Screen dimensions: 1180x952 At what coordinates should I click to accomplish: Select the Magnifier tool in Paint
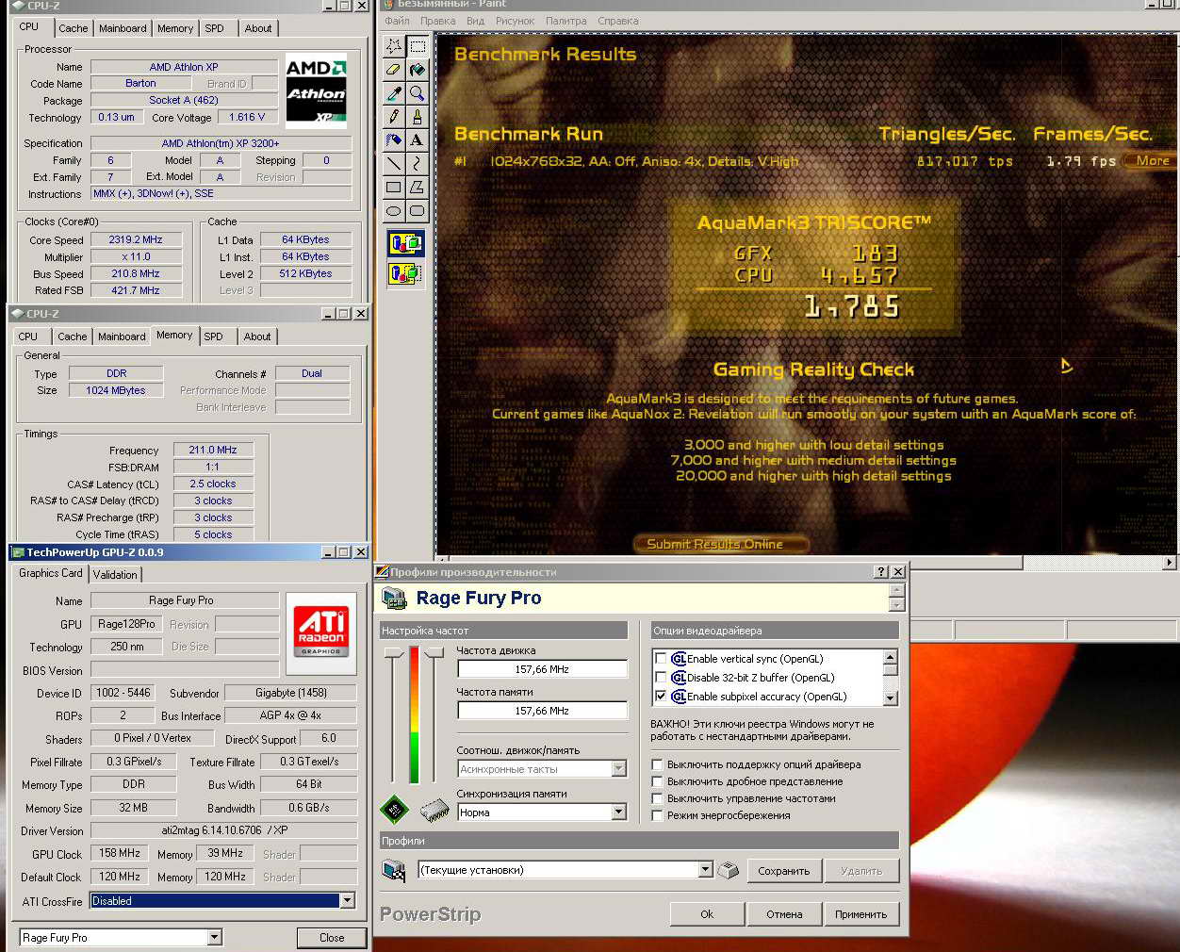(x=417, y=92)
